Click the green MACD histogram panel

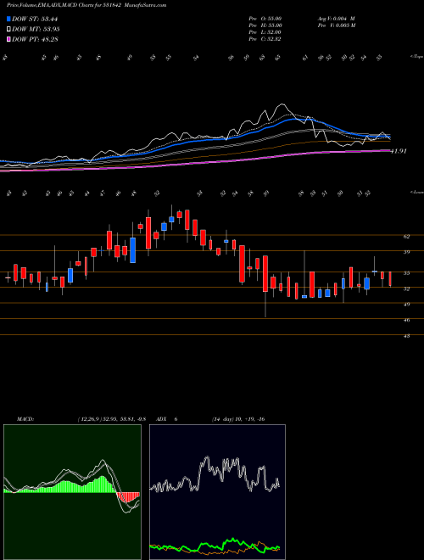tap(72, 492)
